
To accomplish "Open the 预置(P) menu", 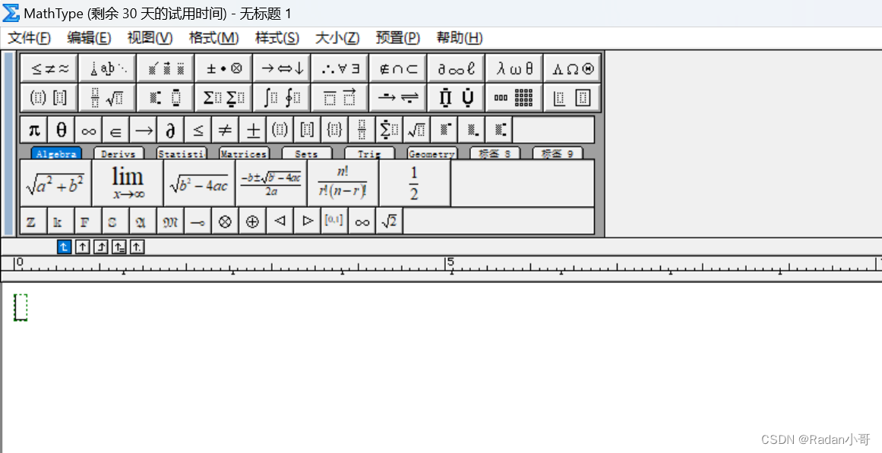I will (x=397, y=38).
